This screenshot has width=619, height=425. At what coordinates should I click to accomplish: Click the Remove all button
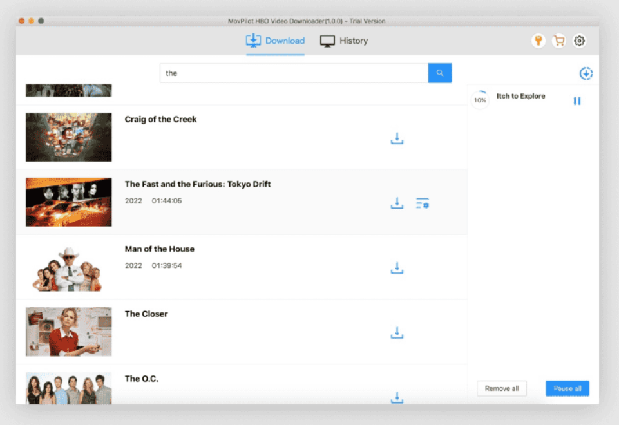tap(502, 388)
